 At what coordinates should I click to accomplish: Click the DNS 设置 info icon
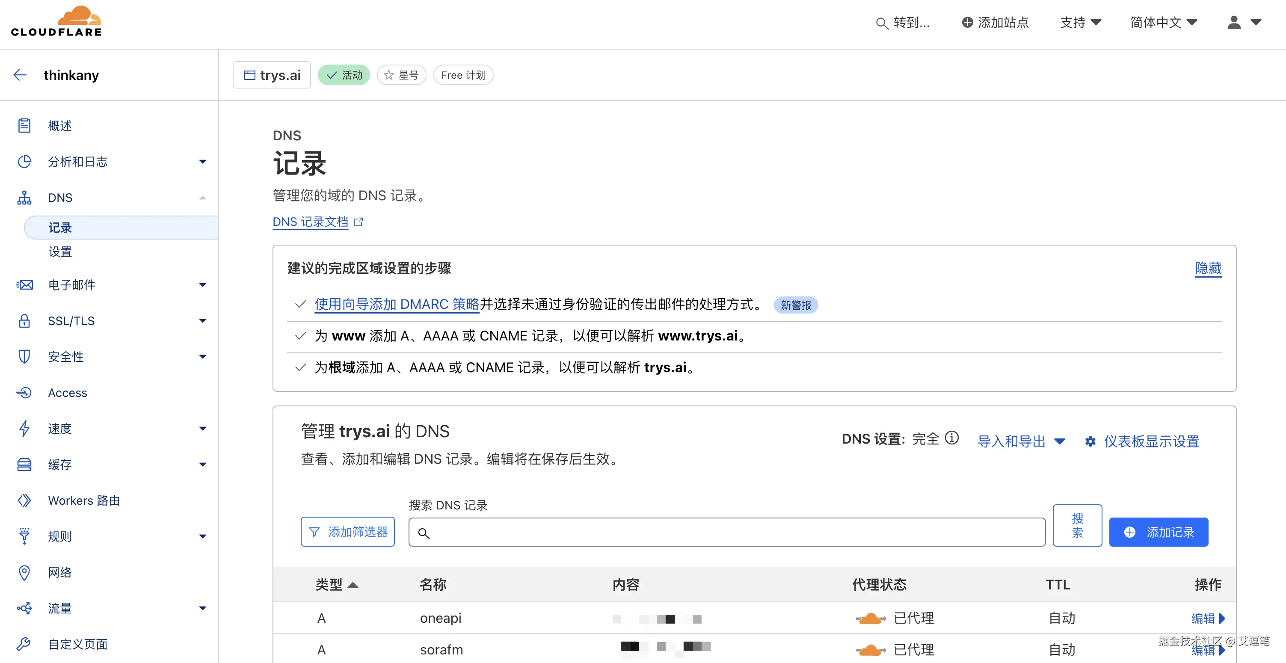tap(952, 438)
